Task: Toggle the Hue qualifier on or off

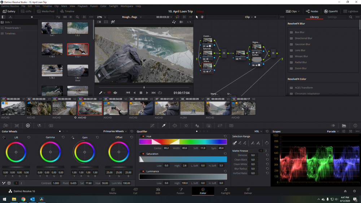Action: coord(143,137)
